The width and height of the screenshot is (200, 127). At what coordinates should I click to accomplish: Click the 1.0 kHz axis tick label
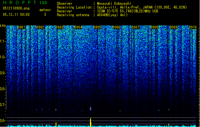[2, 57]
